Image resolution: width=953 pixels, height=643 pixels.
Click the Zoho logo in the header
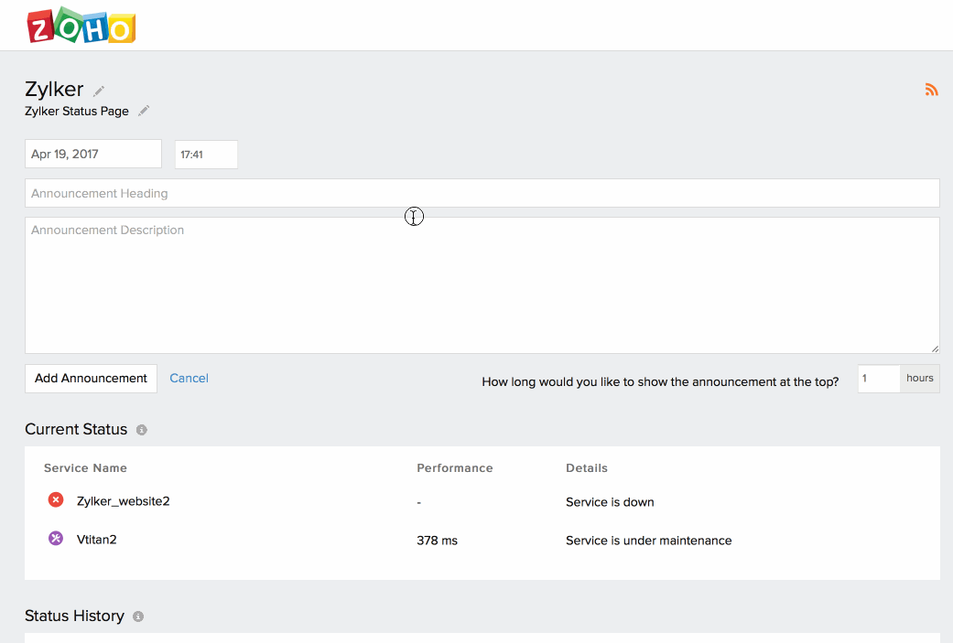[x=81, y=26]
